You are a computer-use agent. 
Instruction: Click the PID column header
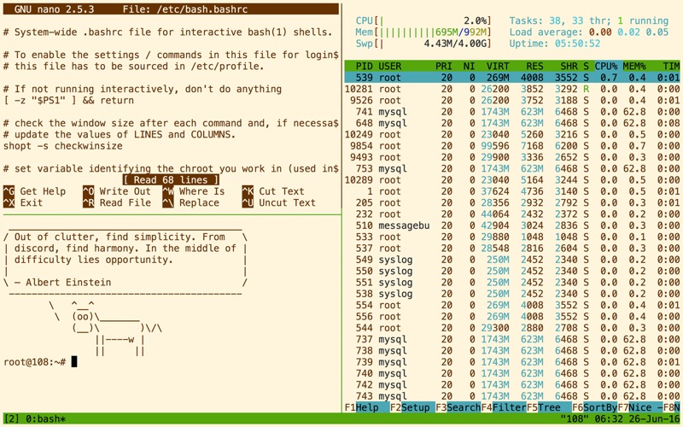365,66
